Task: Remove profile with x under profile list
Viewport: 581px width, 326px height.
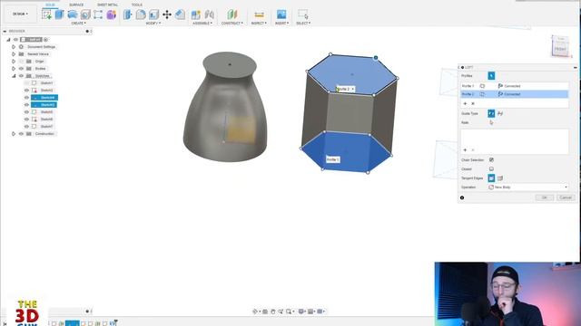Action: click(x=473, y=103)
